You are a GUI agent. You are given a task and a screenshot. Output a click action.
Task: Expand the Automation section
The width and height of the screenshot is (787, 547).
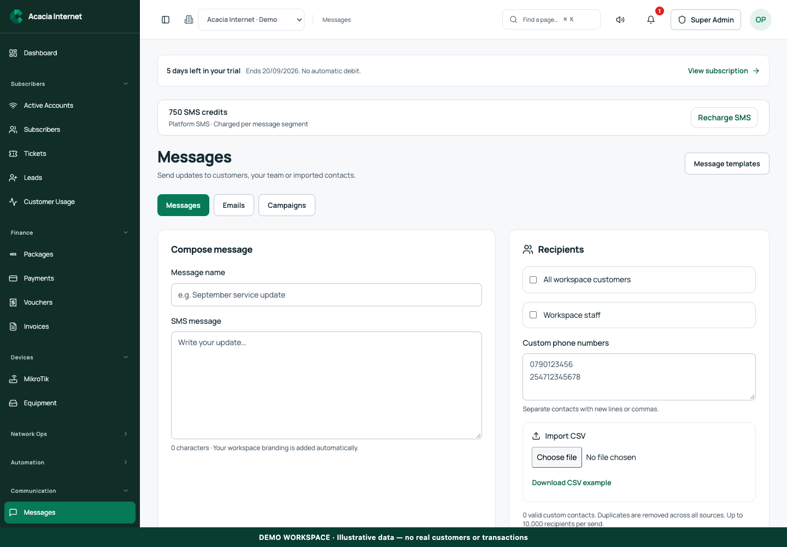click(70, 462)
